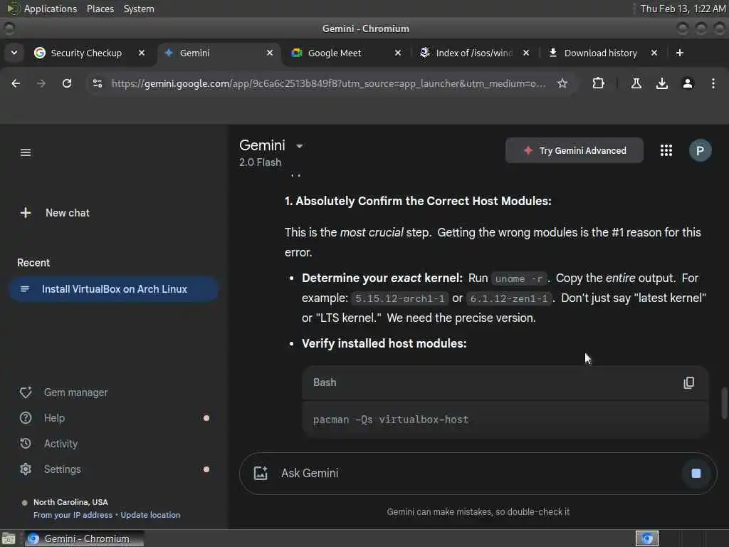729x547 pixels.
Task: Start a New chat
Action: point(55,213)
